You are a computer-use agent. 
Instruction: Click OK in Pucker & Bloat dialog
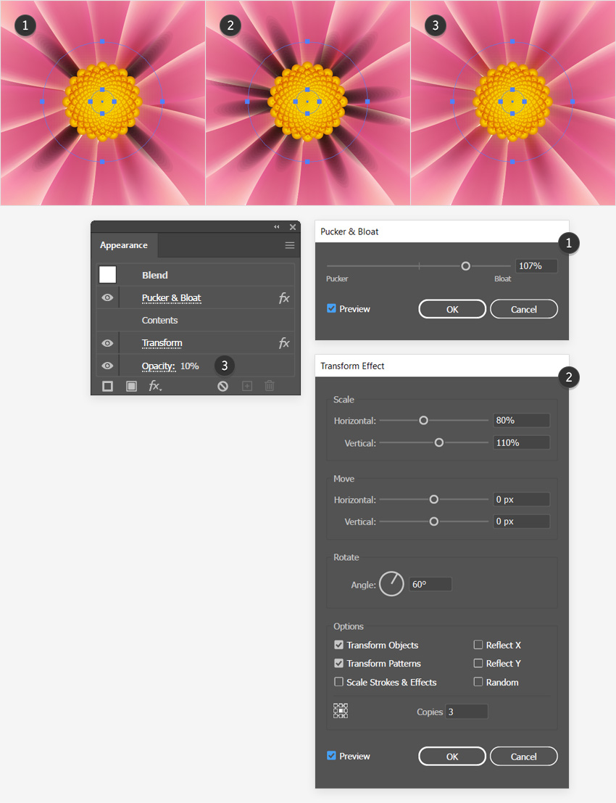452,309
